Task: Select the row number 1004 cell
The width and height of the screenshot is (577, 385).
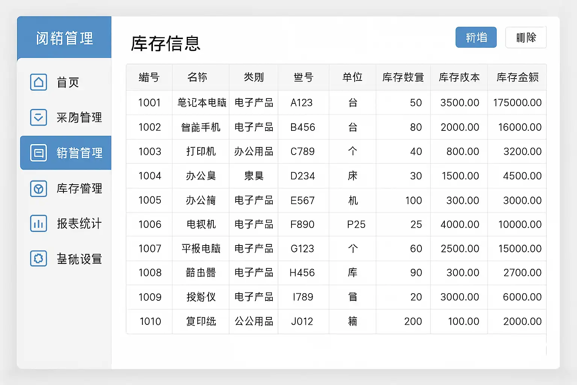Action: (x=150, y=176)
